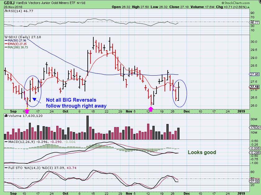Click the VanEck Vectors Junior Gold Miners ETF title
This screenshot has height=195, width=261.
point(45,3)
